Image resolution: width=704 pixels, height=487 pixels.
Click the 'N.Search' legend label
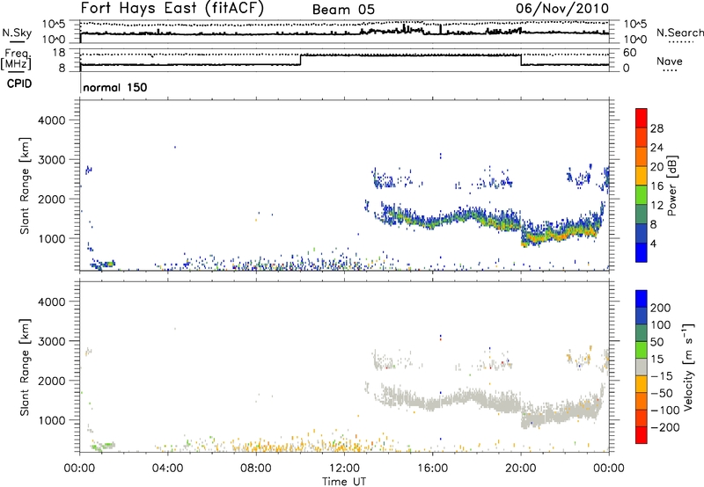pos(679,33)
